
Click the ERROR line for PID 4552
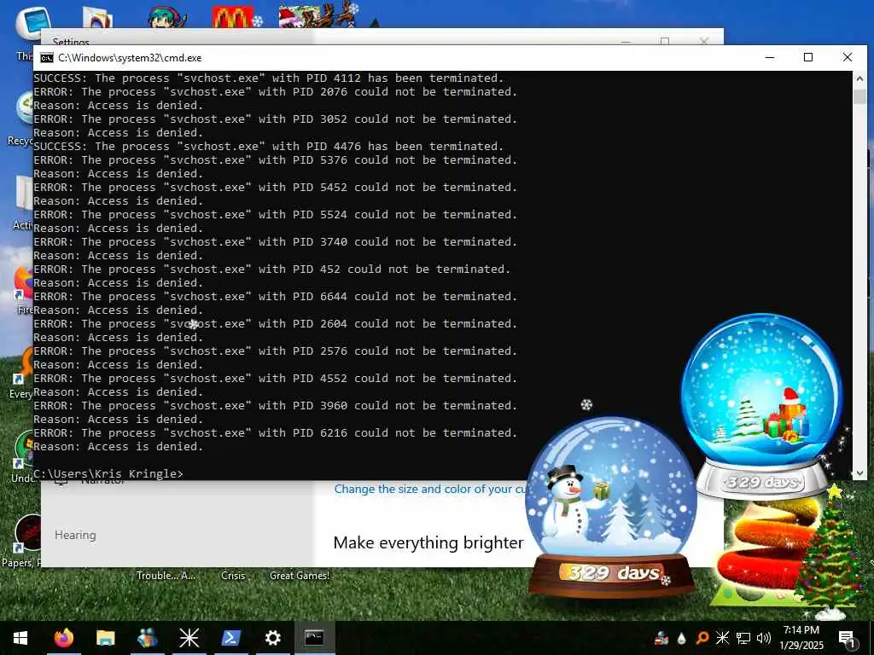(276, 378)
